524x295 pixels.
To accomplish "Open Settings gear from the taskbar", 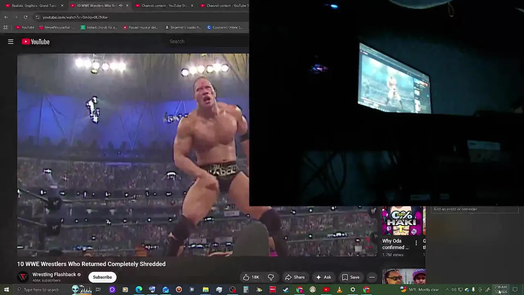I will (353, 290).
